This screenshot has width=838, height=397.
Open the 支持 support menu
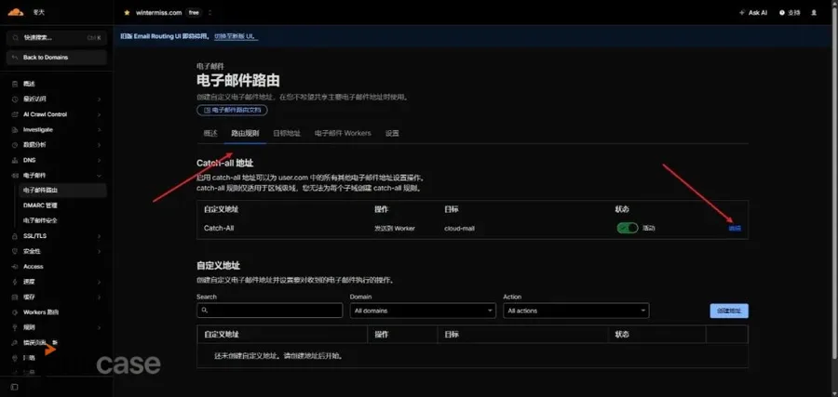click(x=790, y=12)
